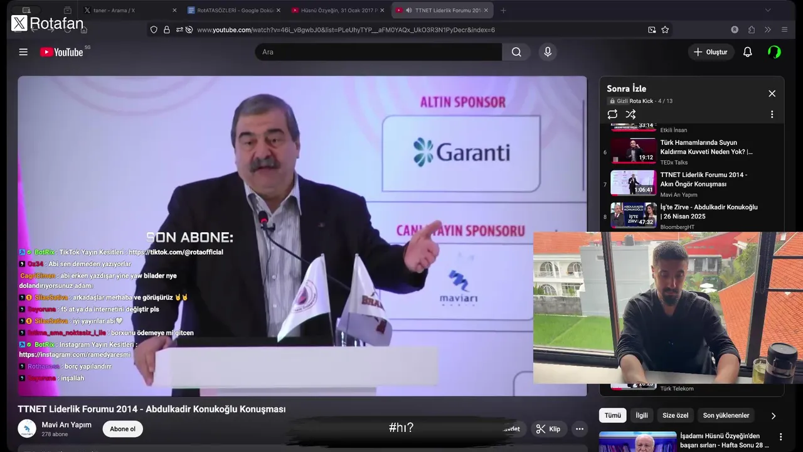Viewport: 803px width, 452px height.
Task: Show more toolbar tools chevron
Action: pos(768,30)
